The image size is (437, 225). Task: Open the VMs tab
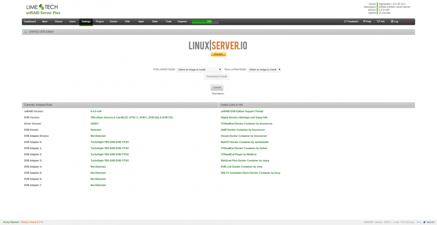tap(127, 21)
